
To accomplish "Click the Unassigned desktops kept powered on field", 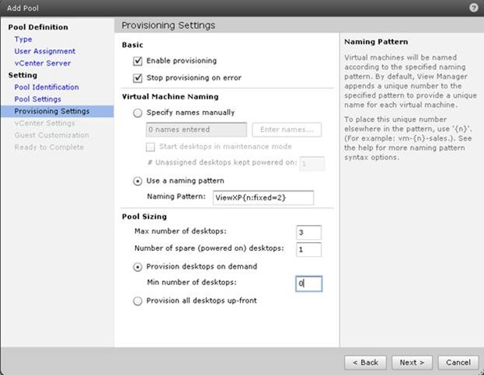I will (x=312, y=164).
